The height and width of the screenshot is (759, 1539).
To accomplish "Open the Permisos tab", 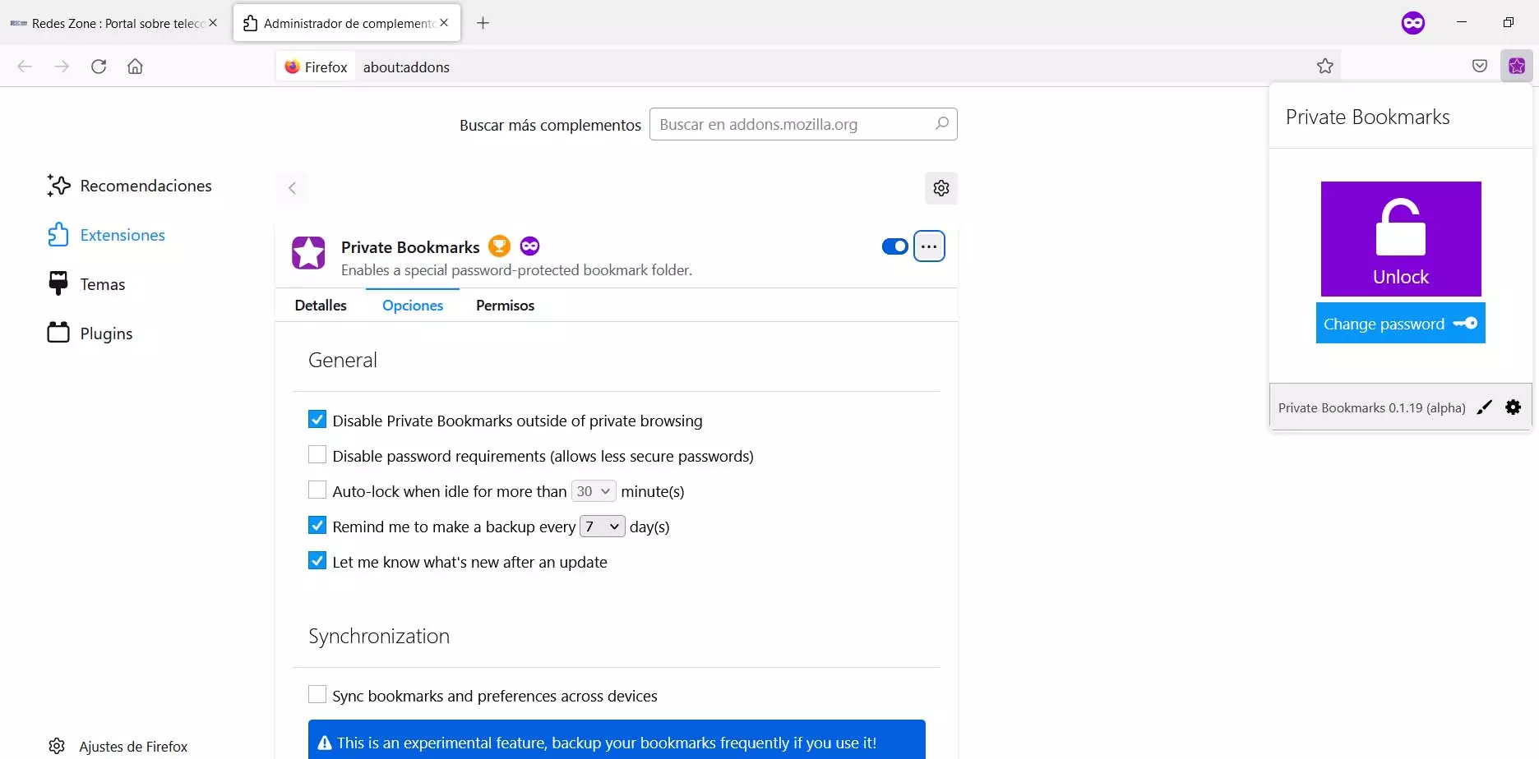I will click(x=505, y=306).
